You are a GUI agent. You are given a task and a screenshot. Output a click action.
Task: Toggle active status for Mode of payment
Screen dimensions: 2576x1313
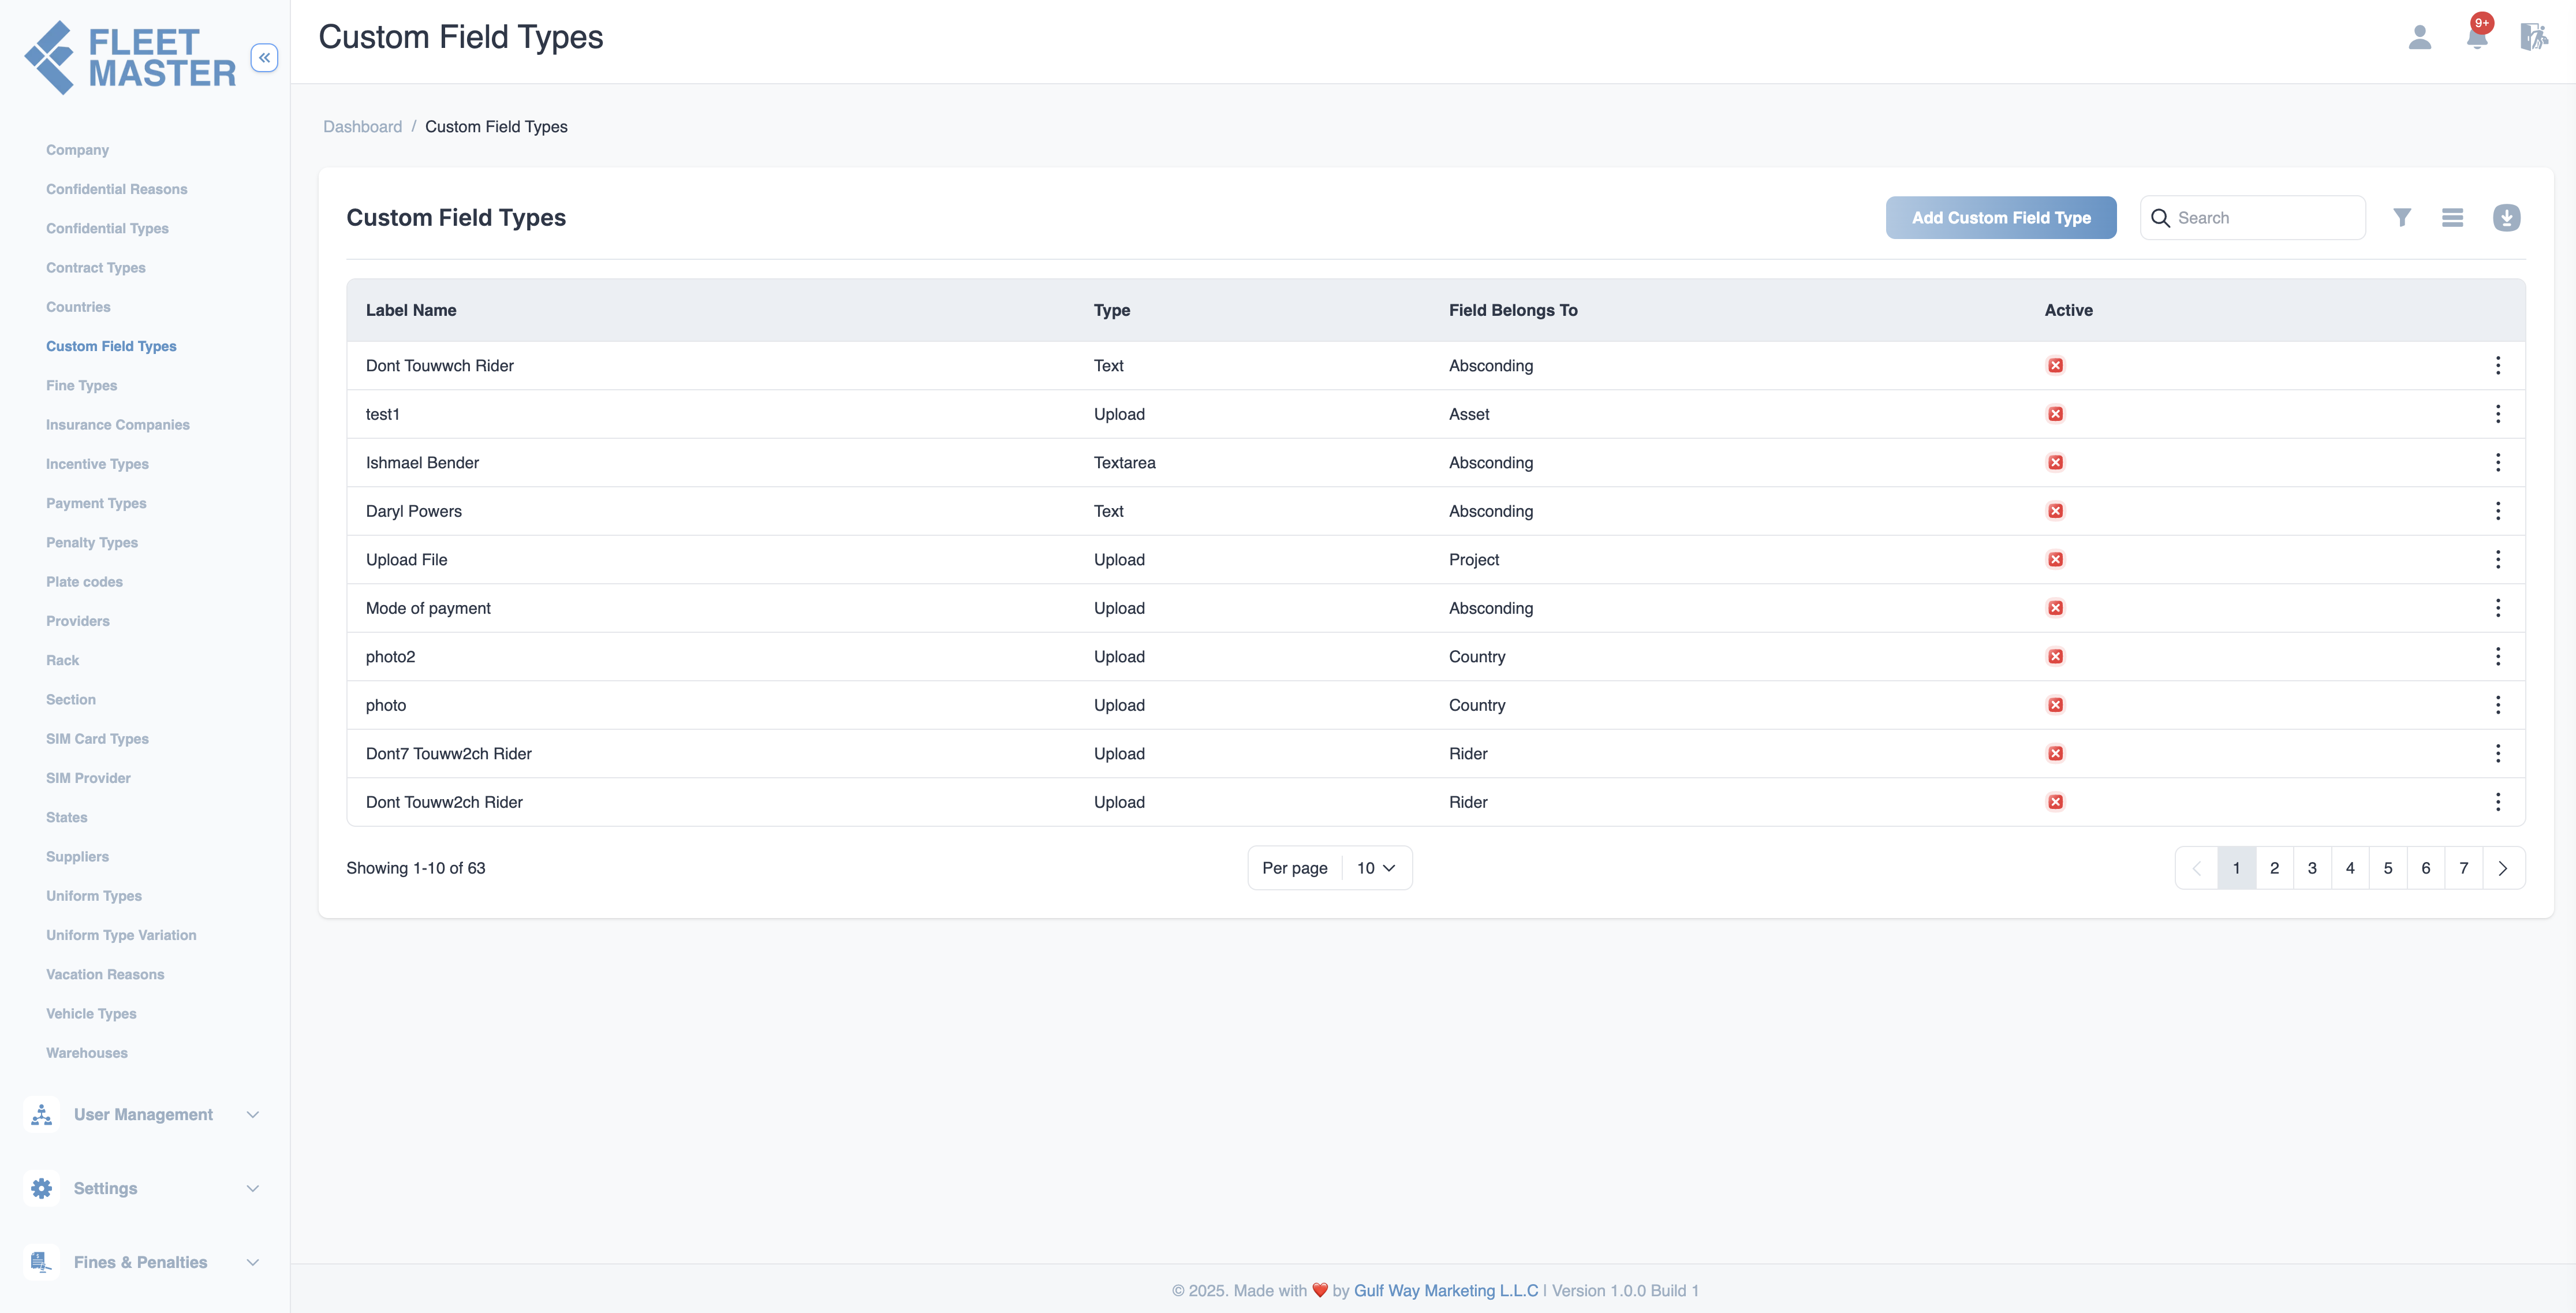(x=2055, y=608)
